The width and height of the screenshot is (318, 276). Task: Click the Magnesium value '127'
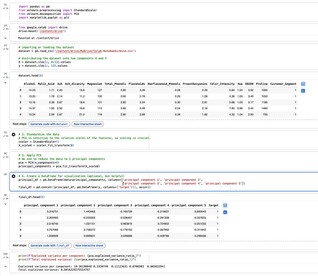click(x=100, y=90)
